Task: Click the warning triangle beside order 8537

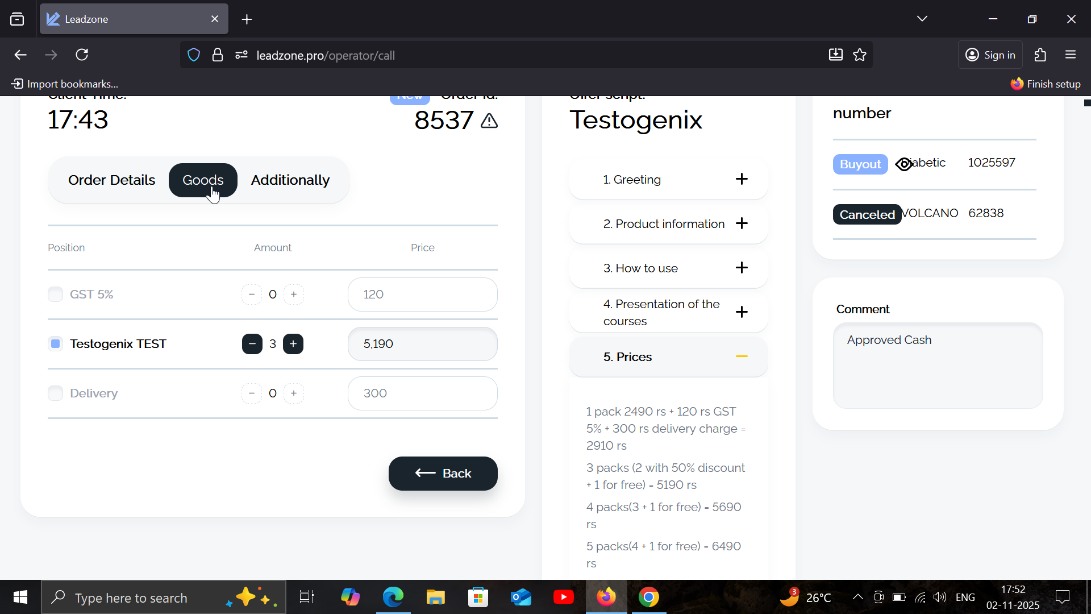Action: (x=489, y=121)
